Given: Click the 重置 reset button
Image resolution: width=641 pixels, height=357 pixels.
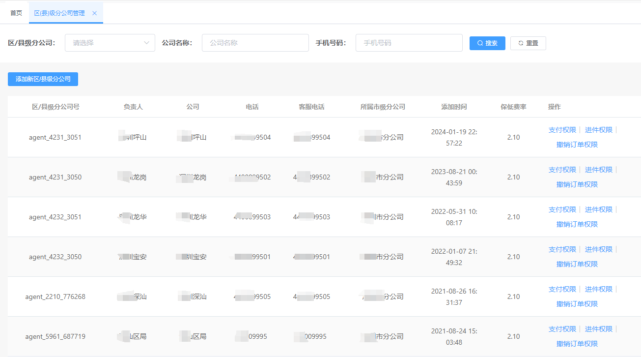Looking at the screenshot, I should (528, 43).
